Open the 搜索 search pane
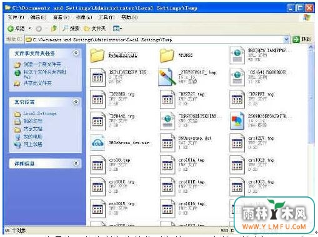 71,28
